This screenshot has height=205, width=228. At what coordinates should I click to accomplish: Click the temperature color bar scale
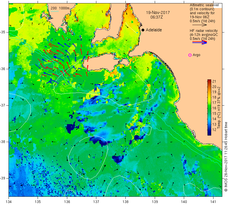point(209,107)
